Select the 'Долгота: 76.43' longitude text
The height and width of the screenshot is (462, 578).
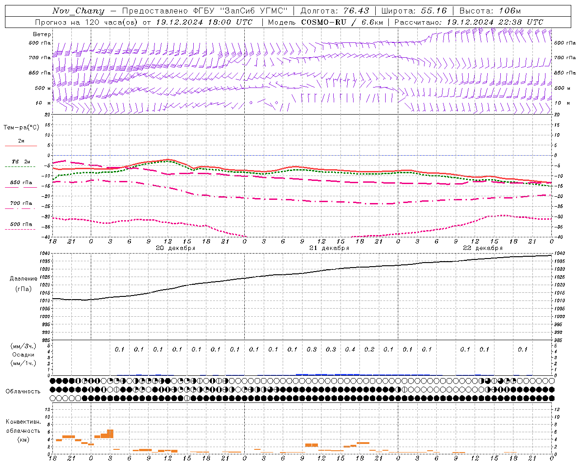[x=335, y=11]
